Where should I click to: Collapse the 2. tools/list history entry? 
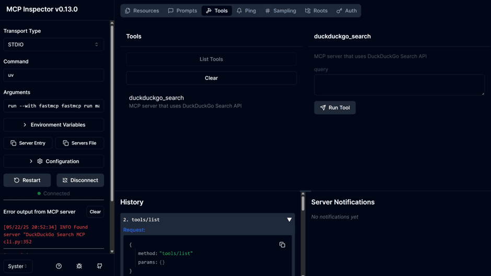pos(289,220)
